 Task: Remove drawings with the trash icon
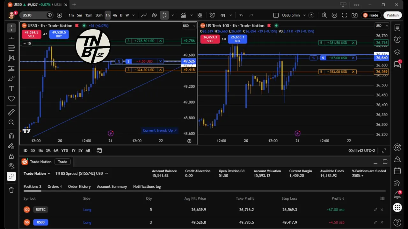11,190
